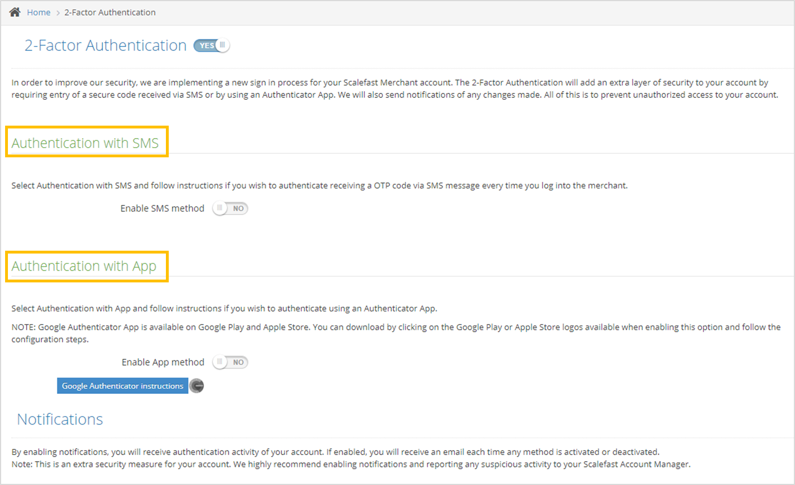Open the Home breadcrumb link
Viewport: 795px width, 485px height.
point(39,12)
